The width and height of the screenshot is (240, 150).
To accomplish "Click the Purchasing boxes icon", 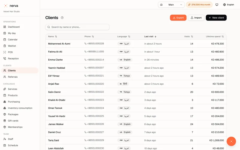I will [x=5, y=102].
